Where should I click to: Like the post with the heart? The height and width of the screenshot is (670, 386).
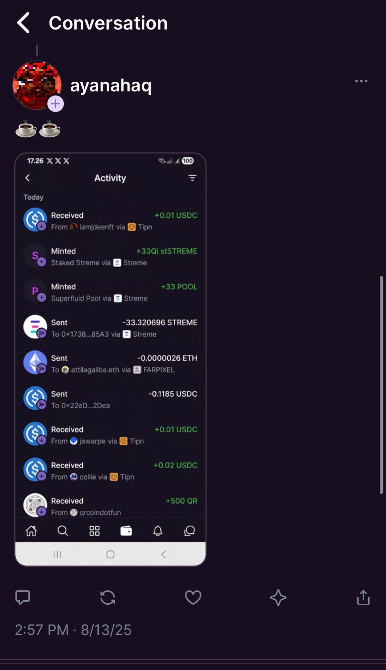click(193, 597)
